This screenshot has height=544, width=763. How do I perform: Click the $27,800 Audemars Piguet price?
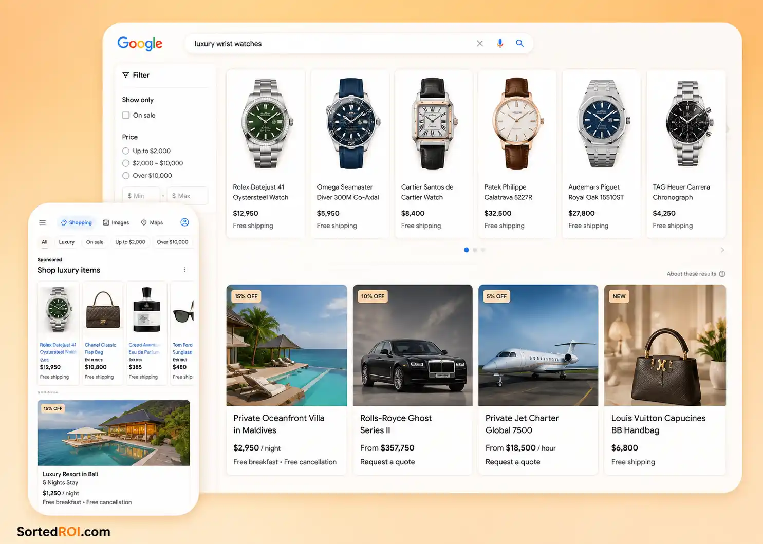click(x=582, y=213)
